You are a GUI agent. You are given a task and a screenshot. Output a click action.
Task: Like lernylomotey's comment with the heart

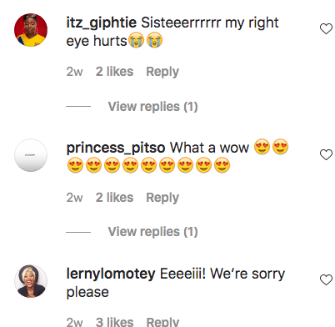[326, 279]
